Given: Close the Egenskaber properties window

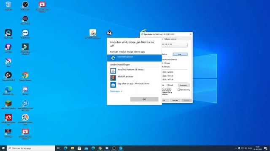Looking at the screenshot, I should (190, 34).
